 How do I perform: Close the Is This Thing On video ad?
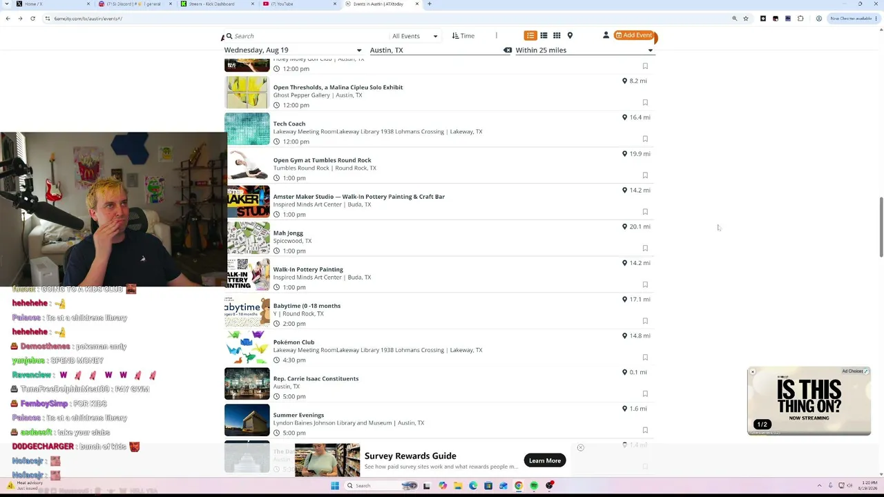[x=753, y=373]
